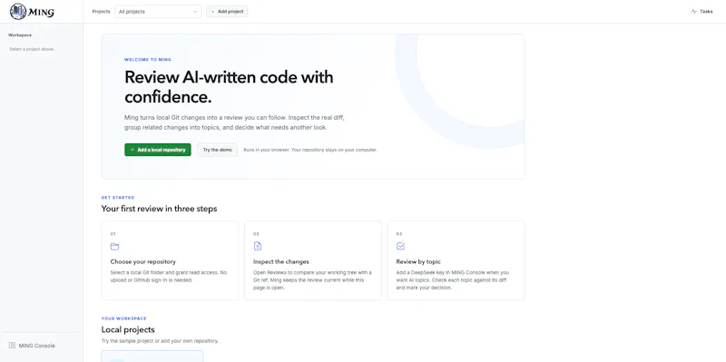This screenshot has height=362, width=726.
Task: Click the file diff icon in step 02
Action: [x=258, y=246]
